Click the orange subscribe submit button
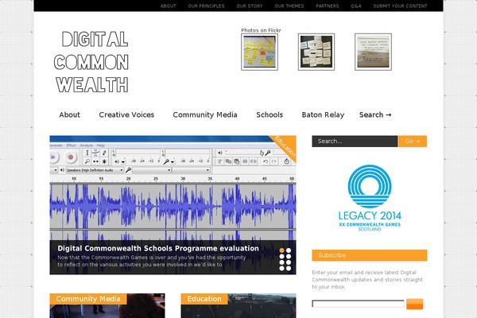This screenshot has height=318, width=477. point(414,304)
